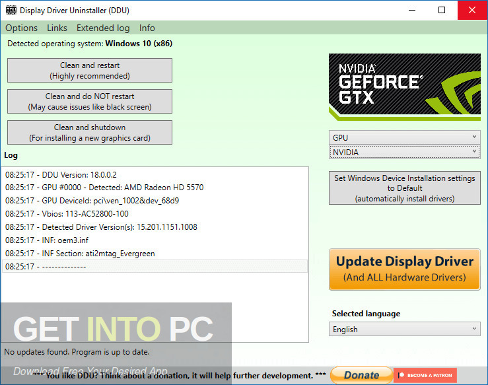The height and width of the screenshot is (385, 488).
Task: Click Clean and shutdown button
Action: point(90,133)
